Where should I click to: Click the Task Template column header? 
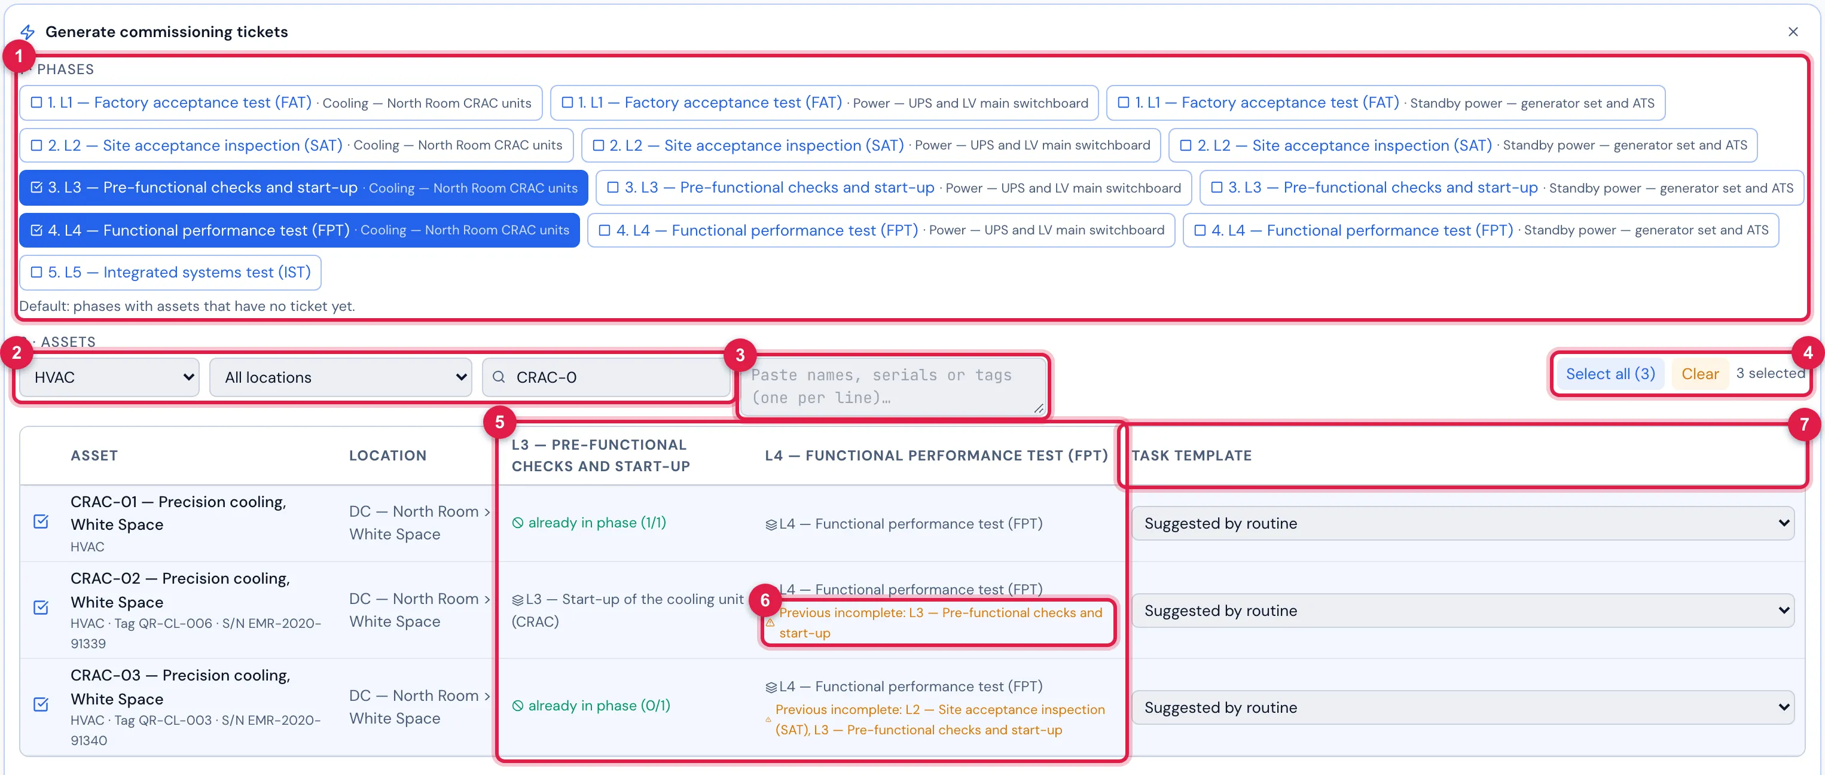tap(1191, 456)
